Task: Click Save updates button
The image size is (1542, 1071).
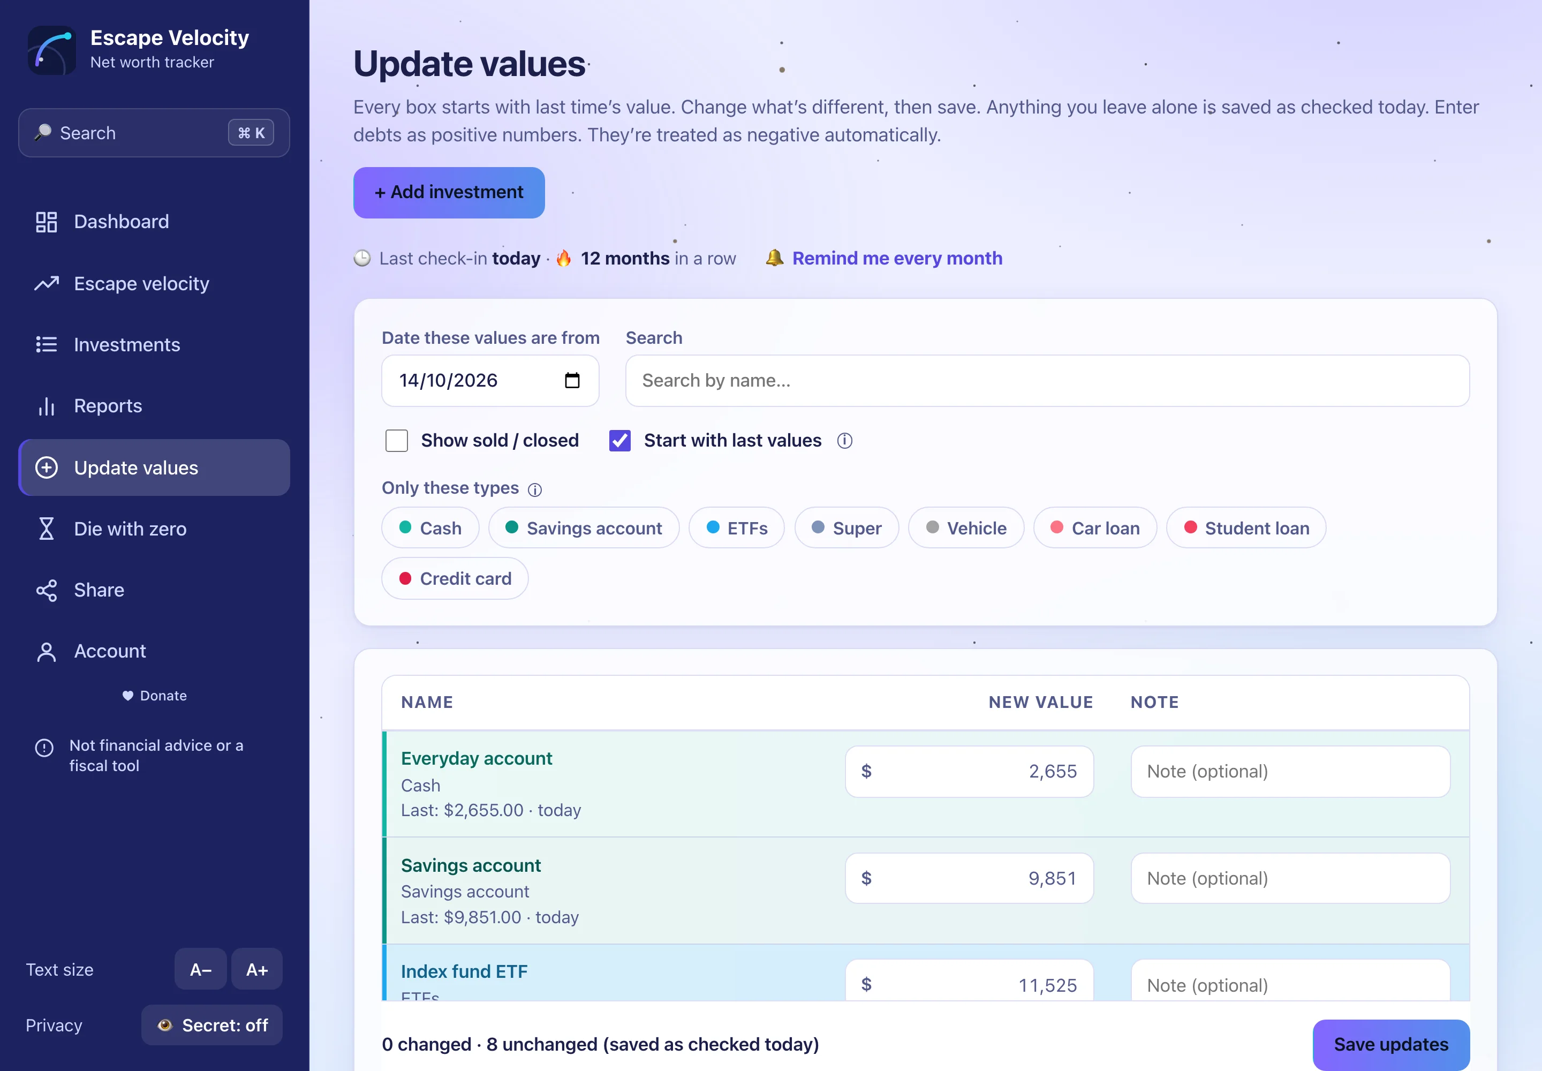Action: pos(1391,1044)
